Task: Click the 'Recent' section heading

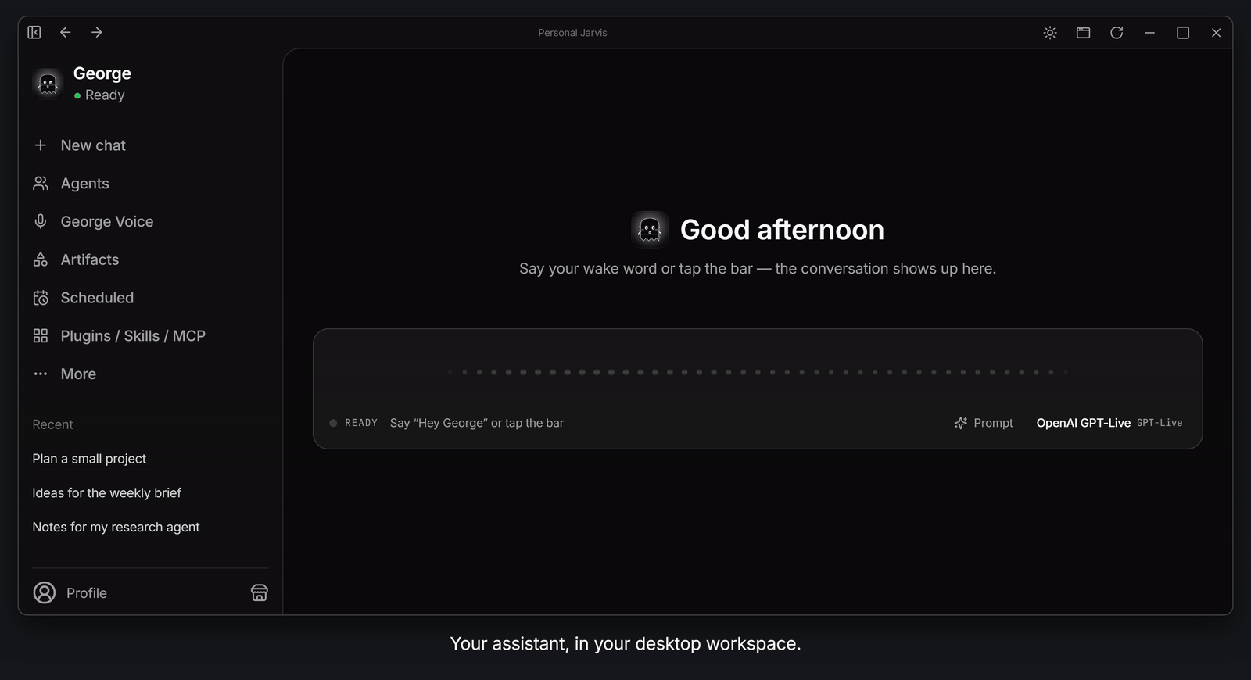Action: (52, 424)
